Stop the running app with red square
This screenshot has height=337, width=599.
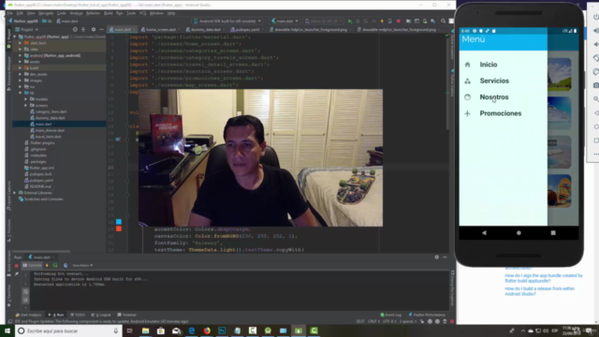tap(399, 22)
